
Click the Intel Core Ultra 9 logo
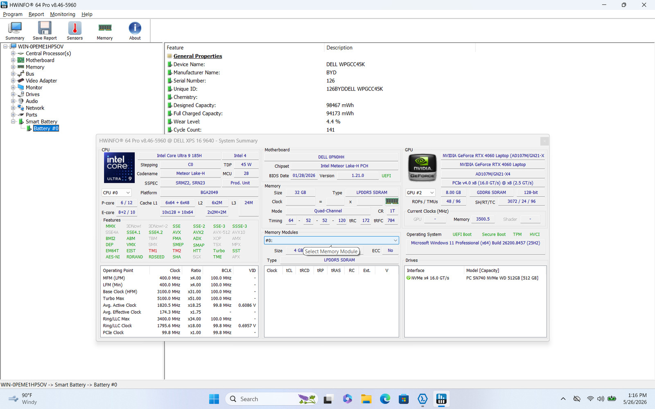(x=119, y=168)
